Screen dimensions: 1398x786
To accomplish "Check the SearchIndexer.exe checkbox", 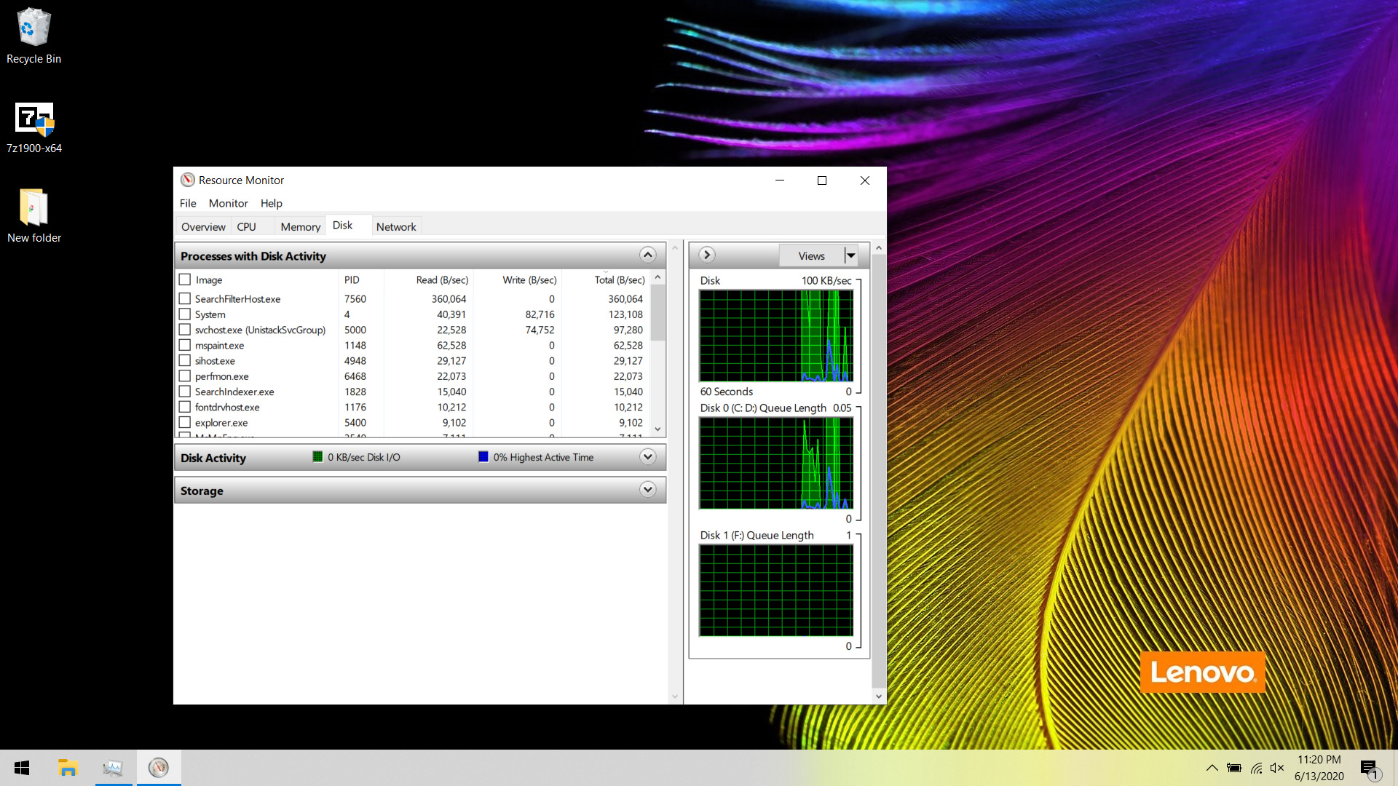I will [185, 392].
